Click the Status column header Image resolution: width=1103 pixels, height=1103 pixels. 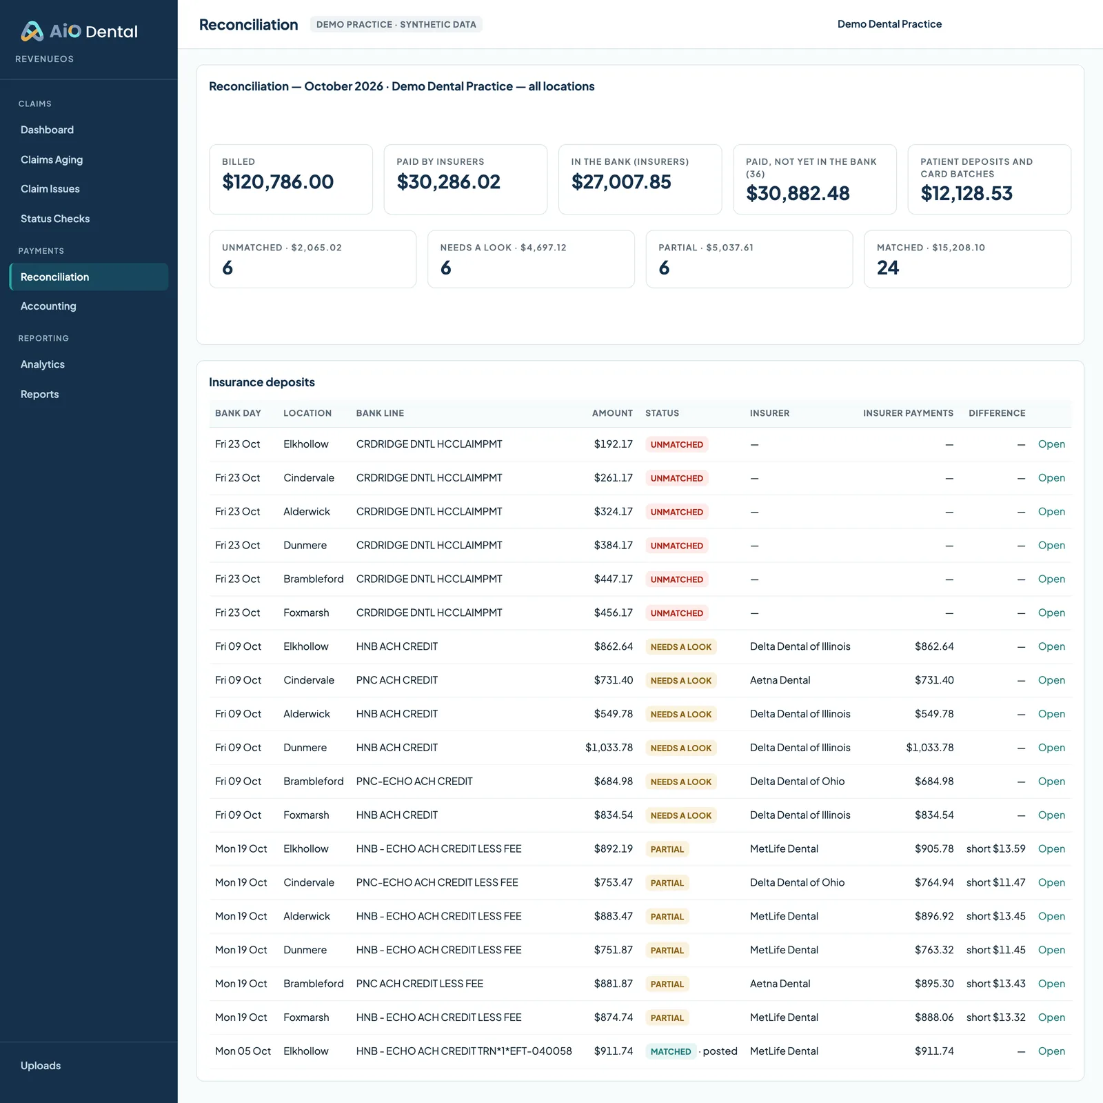[x=662, y=413]
